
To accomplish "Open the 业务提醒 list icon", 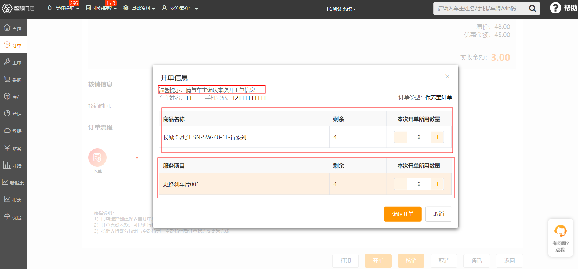I will (89, 8).
